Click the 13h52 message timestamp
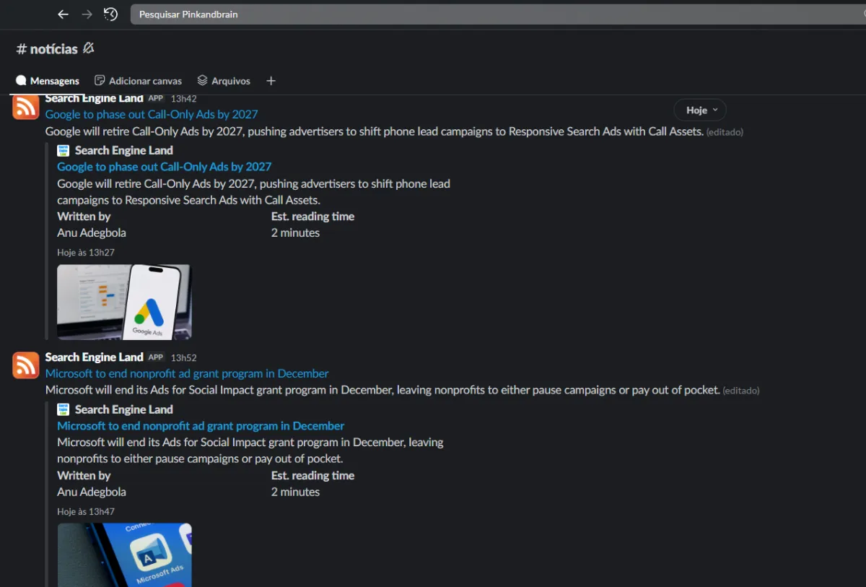The width and height of the screenshot is (866, 587). tap(183, 357)
